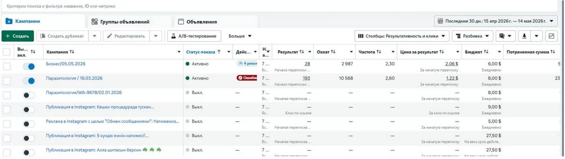Open Публикация в Instagram: Кешки процедурада campaign
565x159 pixels.
point(100,107)
